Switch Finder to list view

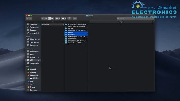46,19
